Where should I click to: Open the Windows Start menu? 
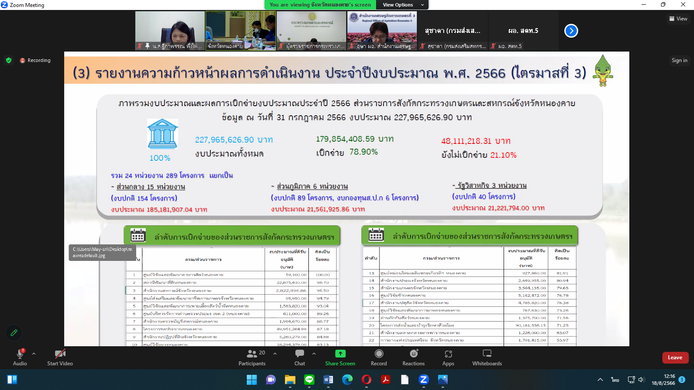point(252,380)
